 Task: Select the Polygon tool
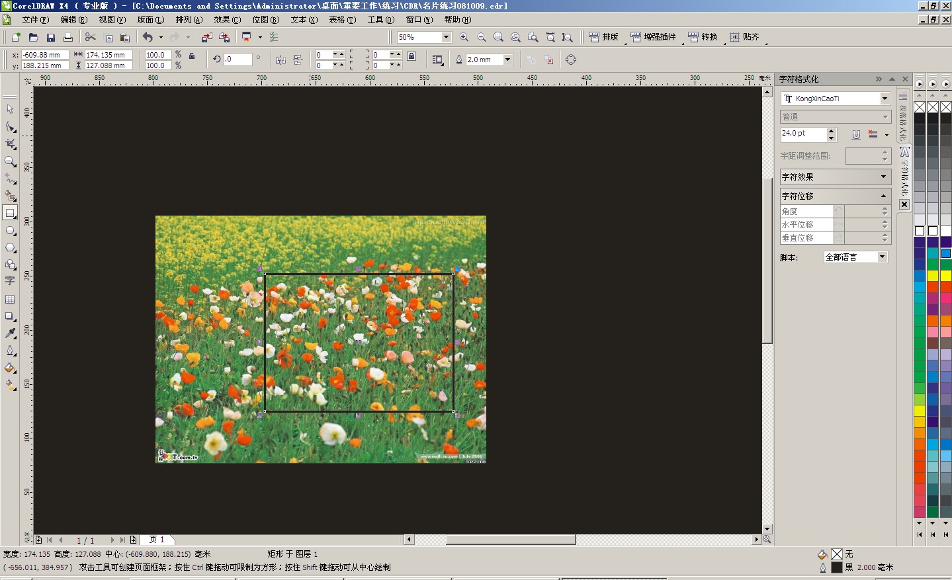(10, 248)
